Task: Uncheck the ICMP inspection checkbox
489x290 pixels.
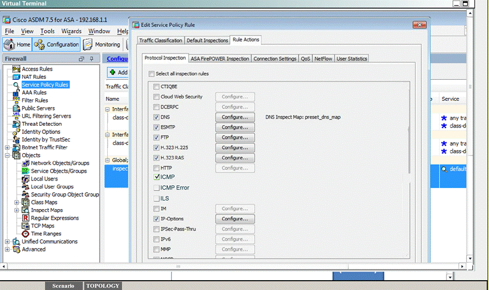Action: (157, 177)
